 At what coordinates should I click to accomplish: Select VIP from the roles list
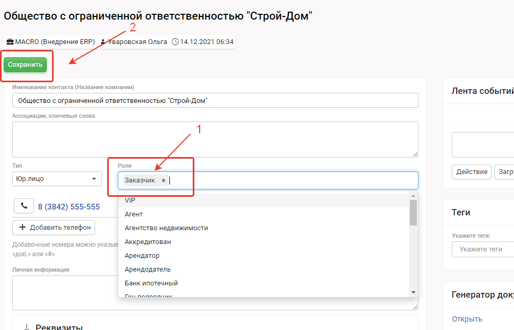130,201
